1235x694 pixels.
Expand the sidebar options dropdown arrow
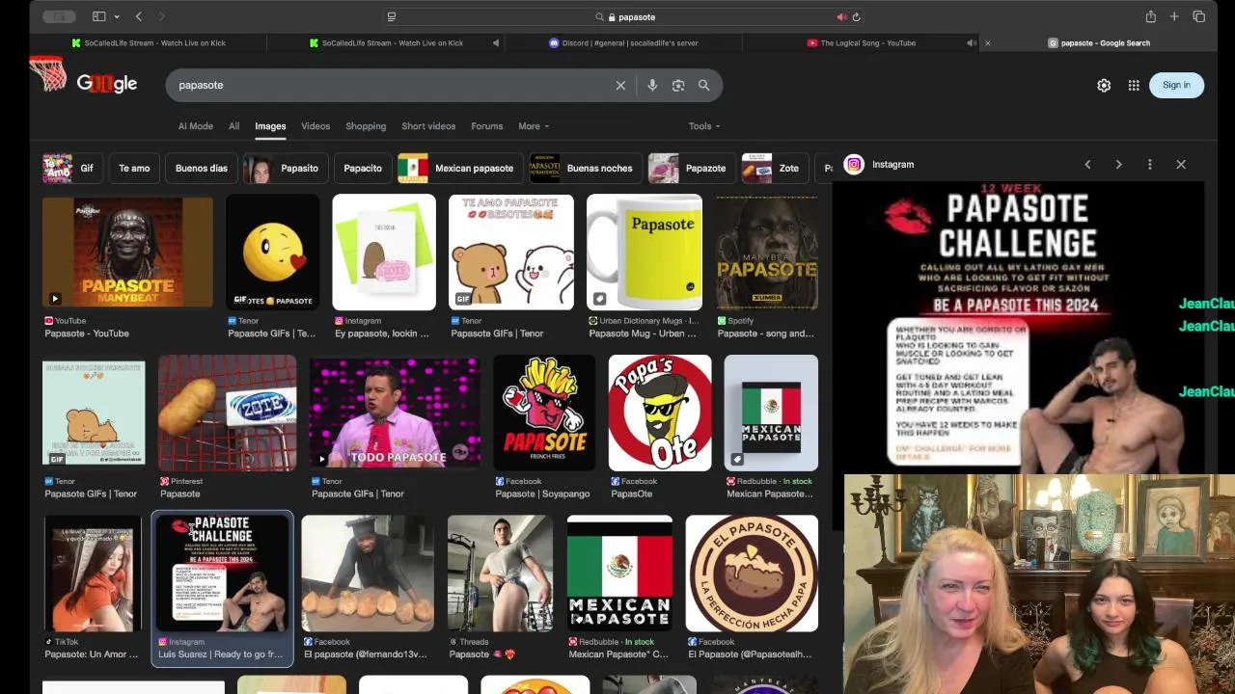point(117,16)
